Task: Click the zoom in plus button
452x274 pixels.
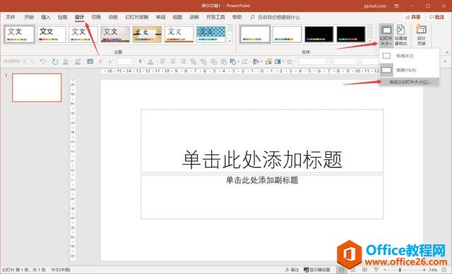Action: click(424, 270)
